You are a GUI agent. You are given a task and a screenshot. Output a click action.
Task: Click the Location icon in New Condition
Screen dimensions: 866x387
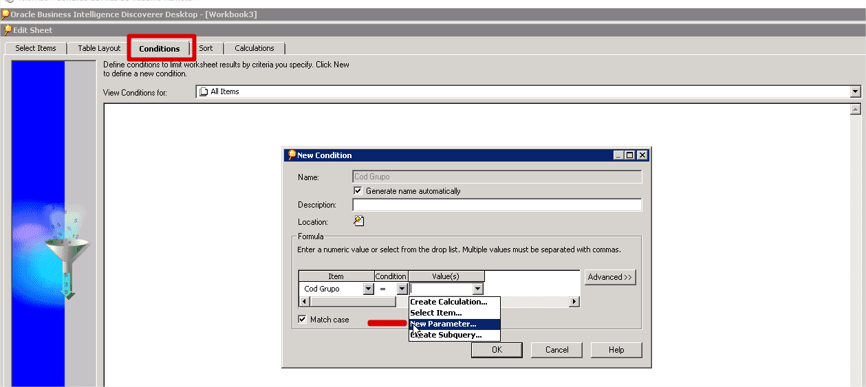(x=358, y=221)
